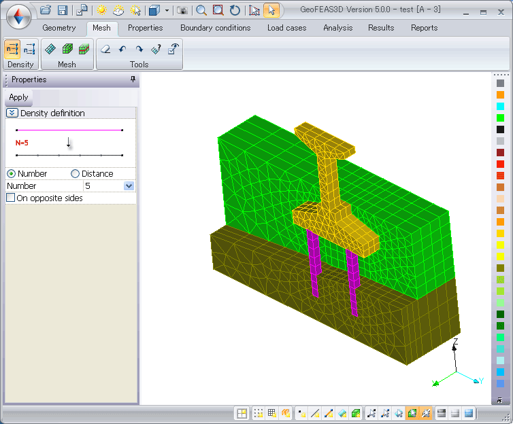Select the point selection cursor icon
This screenshot has width=513, height=424.
tap(371, 414)
